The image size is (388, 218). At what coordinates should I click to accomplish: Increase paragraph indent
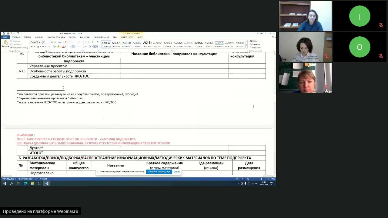tap(89, 42)
